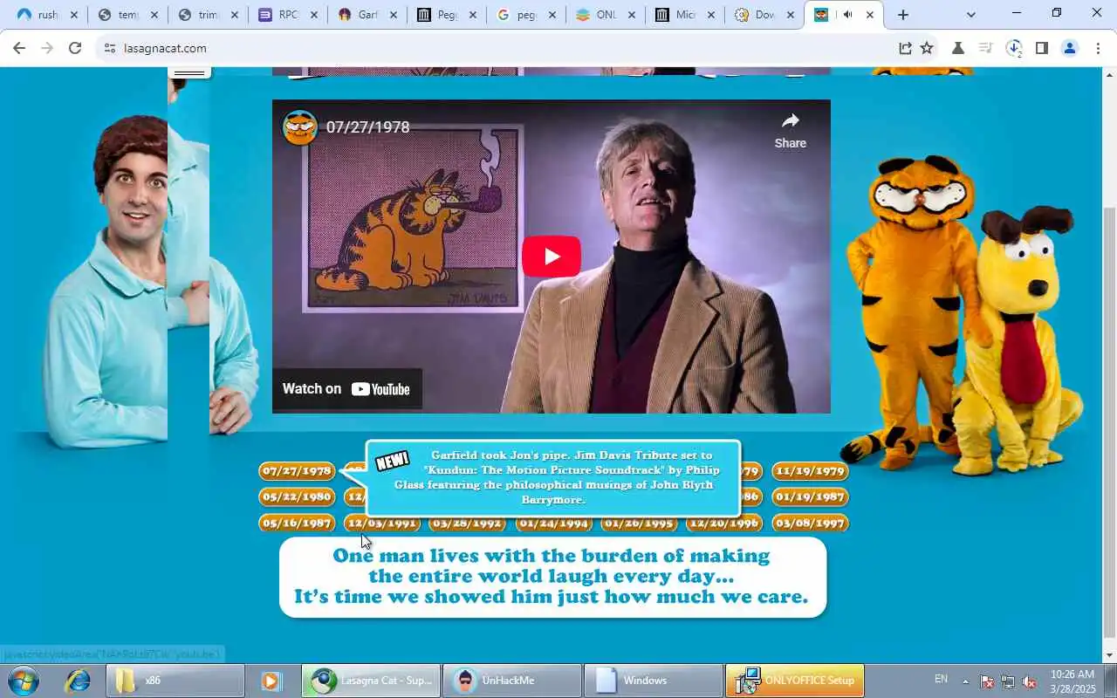Open a new tab with plus button
The image size is (1117, 698).
903,15
